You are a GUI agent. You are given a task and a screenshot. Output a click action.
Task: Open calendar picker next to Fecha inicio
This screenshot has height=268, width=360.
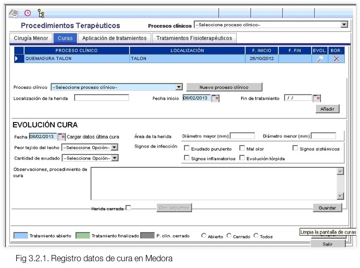[216, 98]
